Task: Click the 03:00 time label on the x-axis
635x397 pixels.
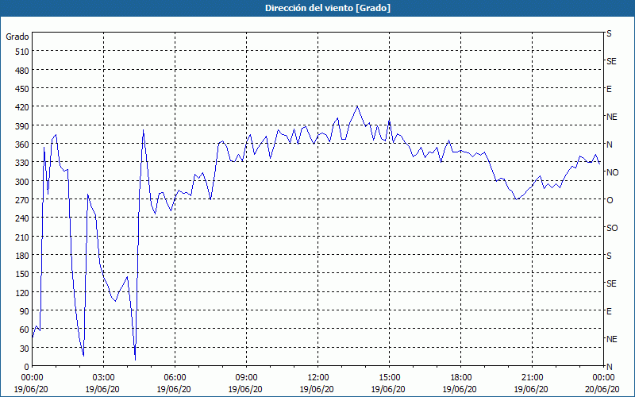Action: coord(104,378)
